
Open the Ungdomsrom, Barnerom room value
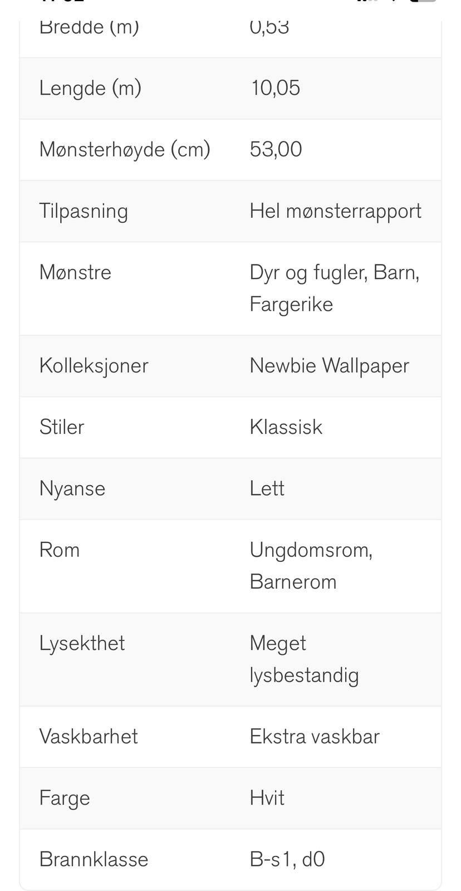click(311, 566)
